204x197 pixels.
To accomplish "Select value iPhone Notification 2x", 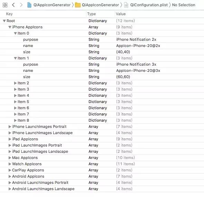I will point(136,39).
